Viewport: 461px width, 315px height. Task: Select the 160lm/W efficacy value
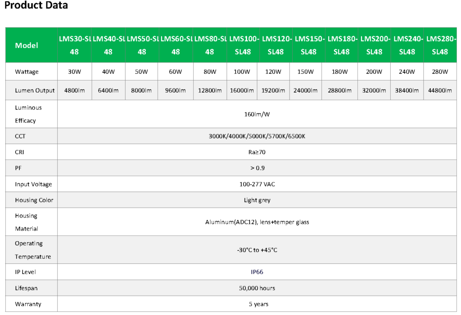257,114
